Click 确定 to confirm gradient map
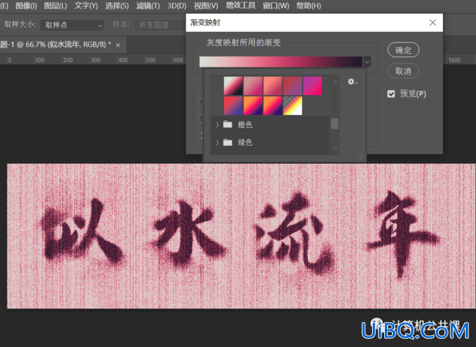The width and height of the screenshot is (476, 347). [x=404, y=50]
